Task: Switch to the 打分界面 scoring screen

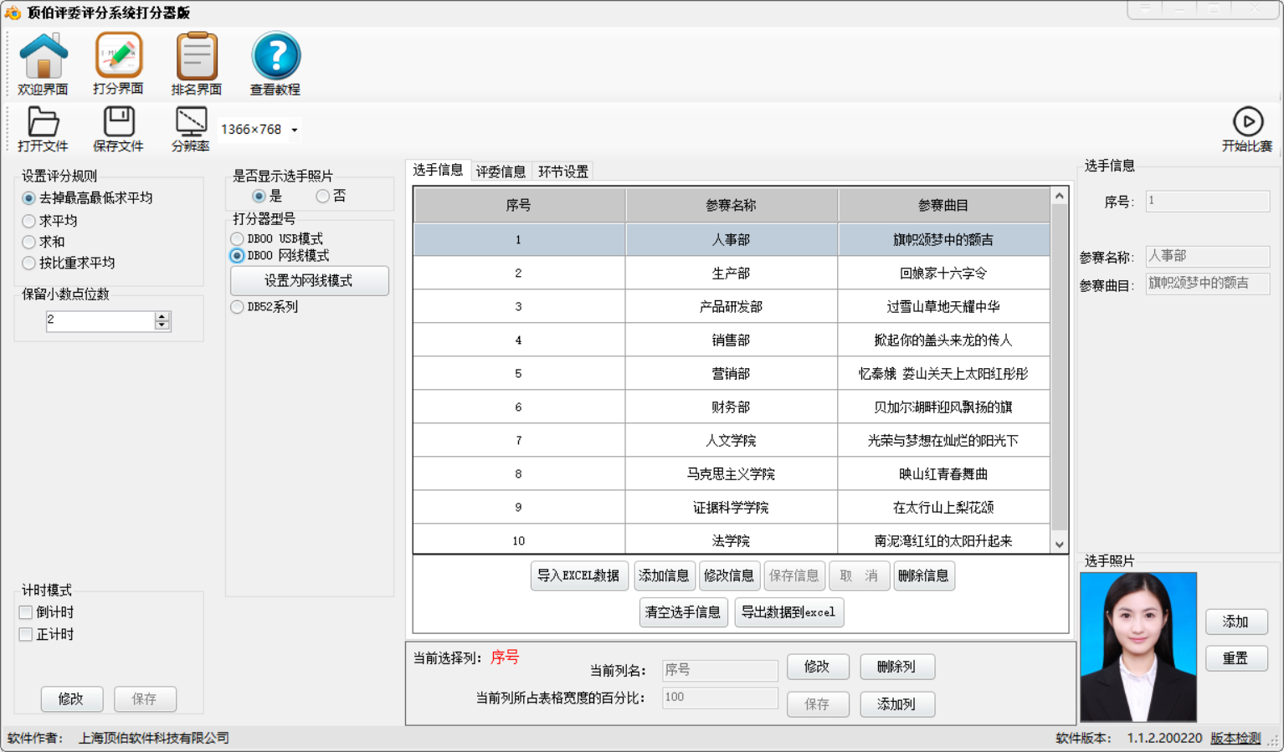Action: pyautogui.click(x=118, y=63)
